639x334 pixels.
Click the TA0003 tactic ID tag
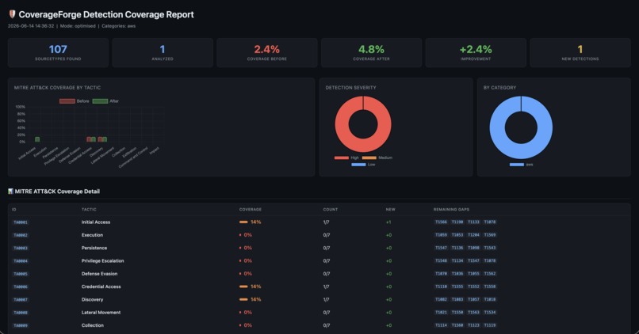coord(21,249)
